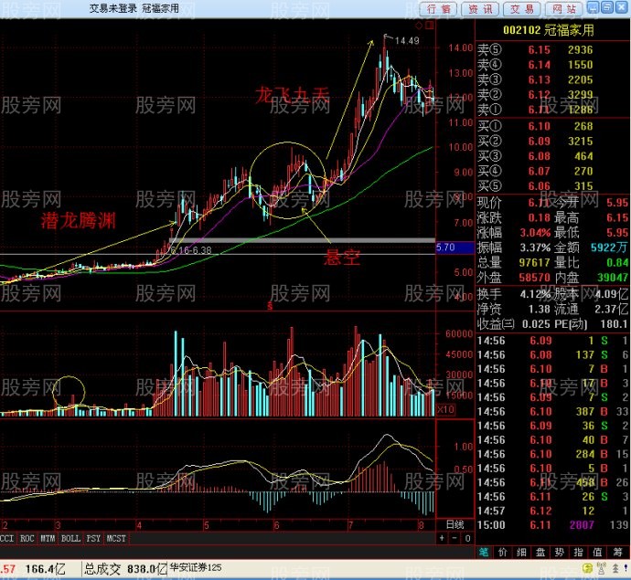
Task: Switch to the CCI indicator tab
Action: coord(7,538)
